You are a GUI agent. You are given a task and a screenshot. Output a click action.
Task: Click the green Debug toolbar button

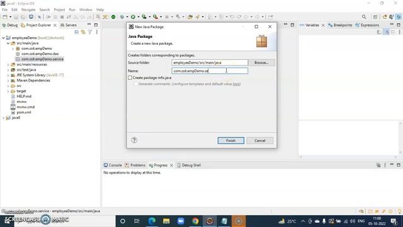(122, 17)
